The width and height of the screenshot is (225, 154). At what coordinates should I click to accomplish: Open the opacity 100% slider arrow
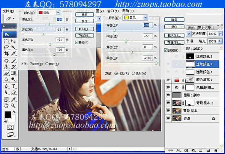coord(220,34)
